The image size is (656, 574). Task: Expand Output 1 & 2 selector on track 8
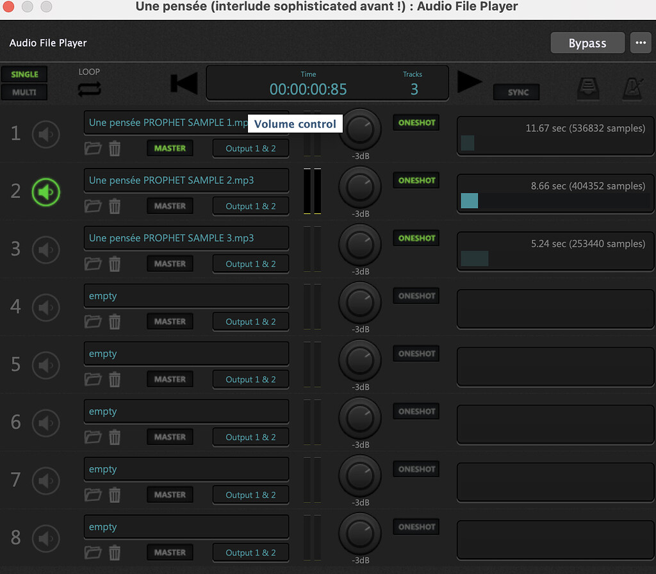[x=250, y=552]
